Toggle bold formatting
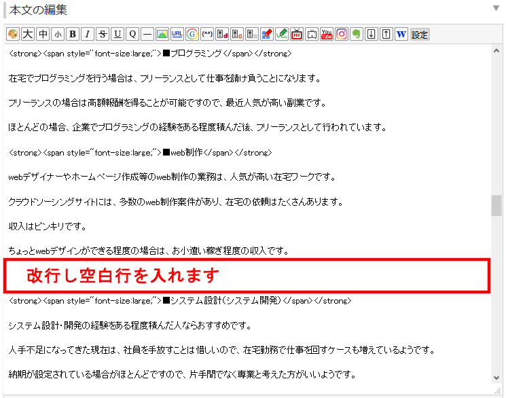This screenshot has height=398, width=506. [73, 34]
